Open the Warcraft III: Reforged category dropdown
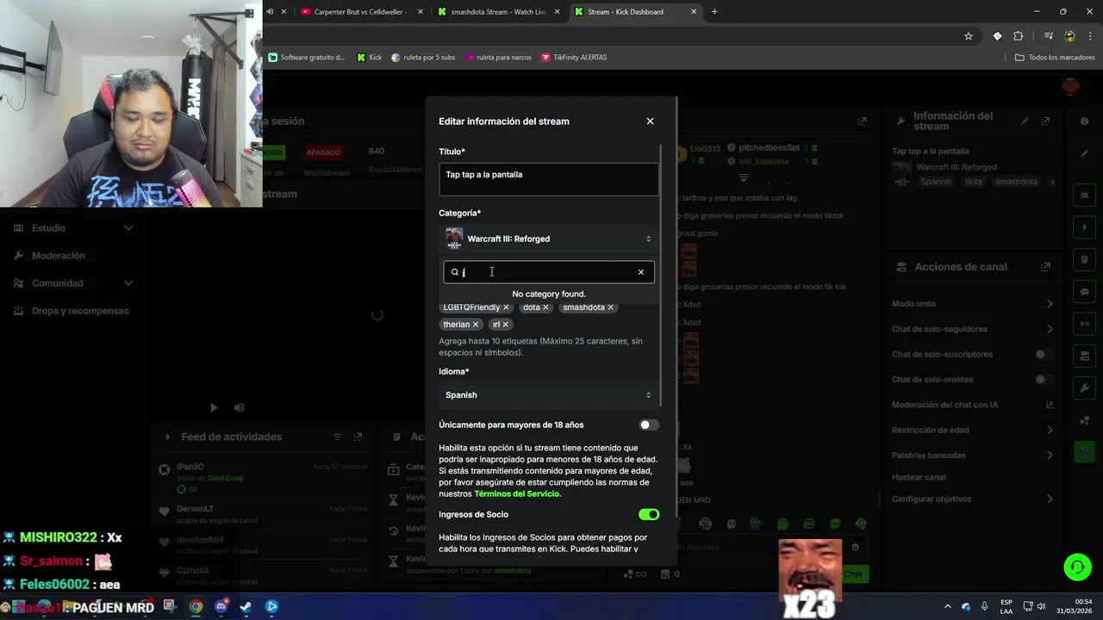The image size is (1103, 620). [549, 239]
